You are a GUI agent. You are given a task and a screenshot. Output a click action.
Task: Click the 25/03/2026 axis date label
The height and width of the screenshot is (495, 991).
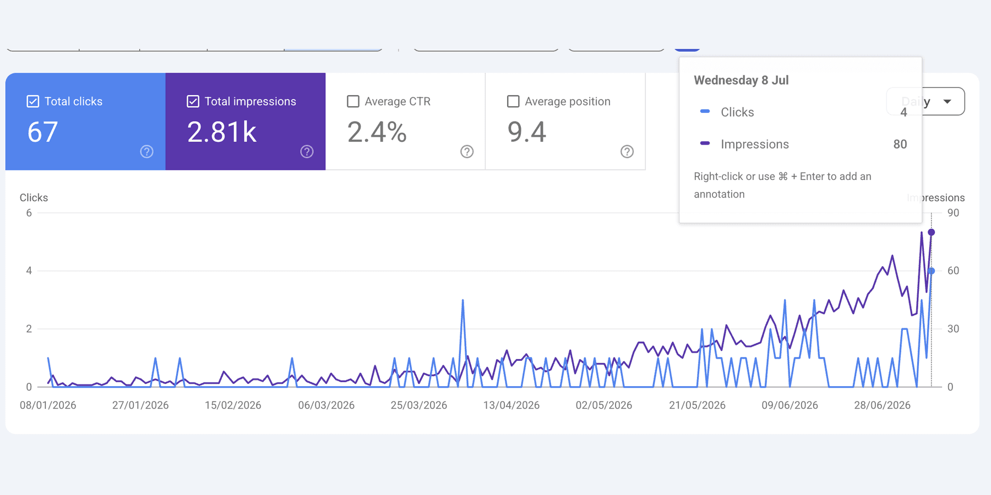[x=419, y=405]
